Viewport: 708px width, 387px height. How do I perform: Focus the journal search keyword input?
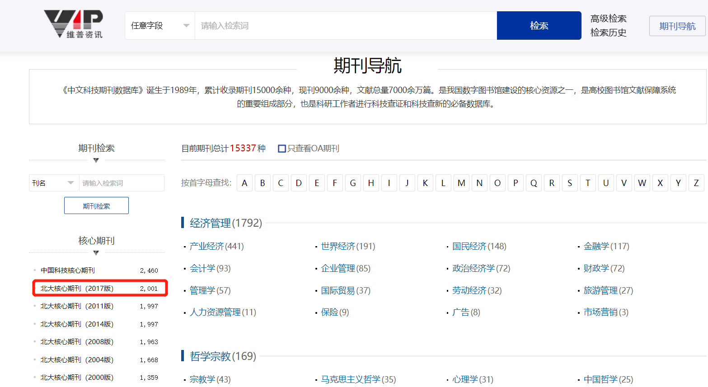pyautogui.click(x=122, y=183)
